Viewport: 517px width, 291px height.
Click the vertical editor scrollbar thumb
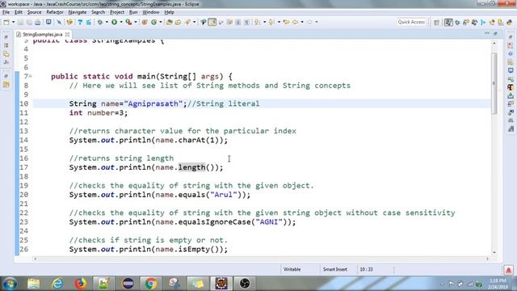pyautogui.click(x=494, y=83)
